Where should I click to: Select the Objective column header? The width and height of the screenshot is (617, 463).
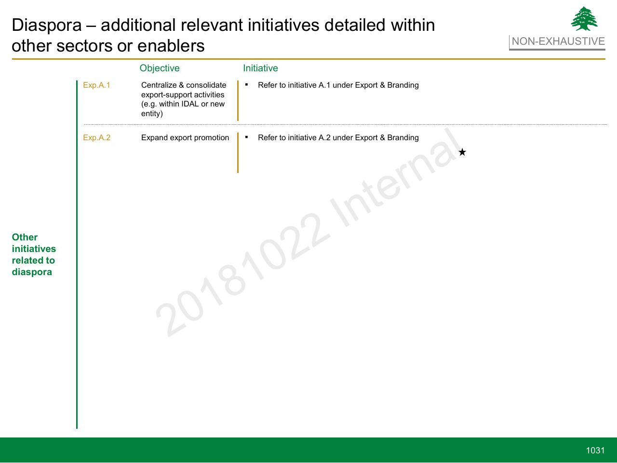160,68
